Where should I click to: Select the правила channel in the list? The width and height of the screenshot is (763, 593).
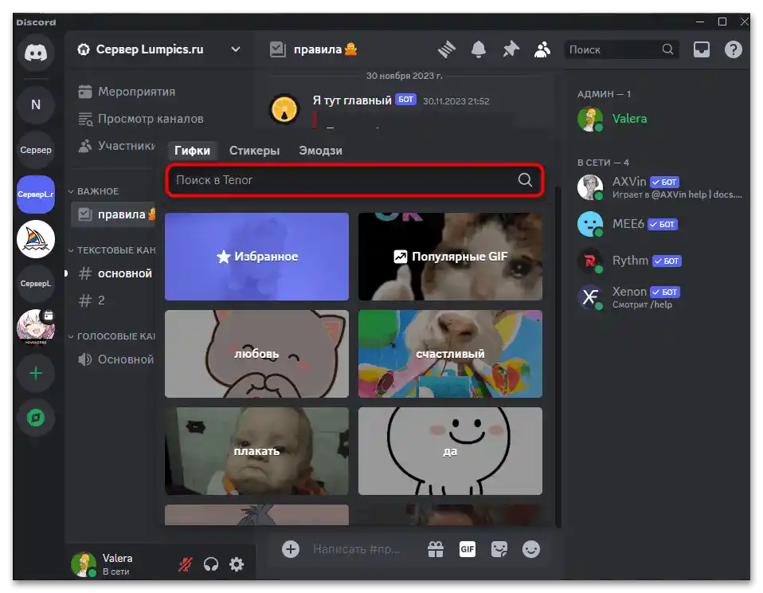pyautogui.click(x=114, y=214)
